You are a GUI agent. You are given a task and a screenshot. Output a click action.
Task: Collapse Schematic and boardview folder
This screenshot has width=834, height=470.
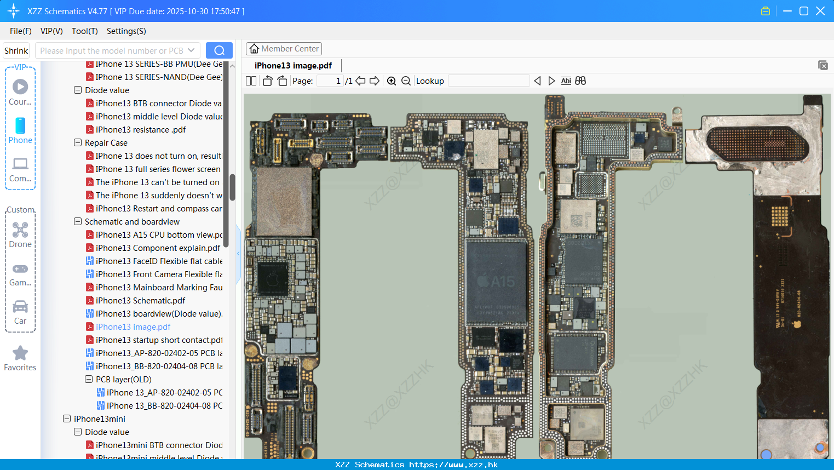pos(78,221)
